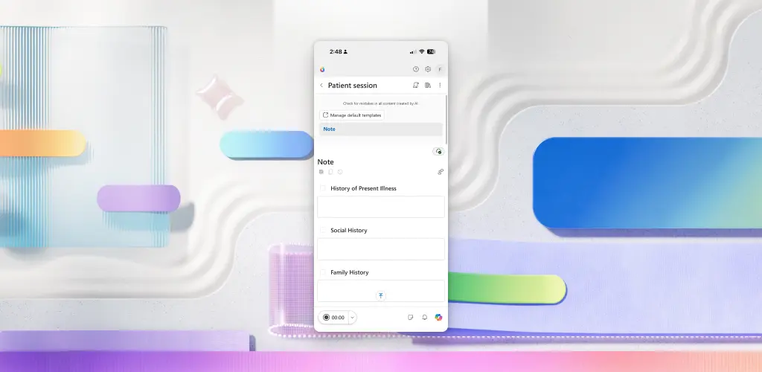Expand the recording options chevron dropdown

coord(352,318)
